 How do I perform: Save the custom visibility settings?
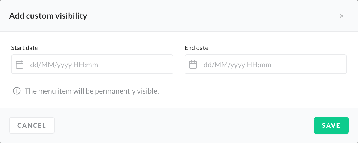[x=331, y=125]
